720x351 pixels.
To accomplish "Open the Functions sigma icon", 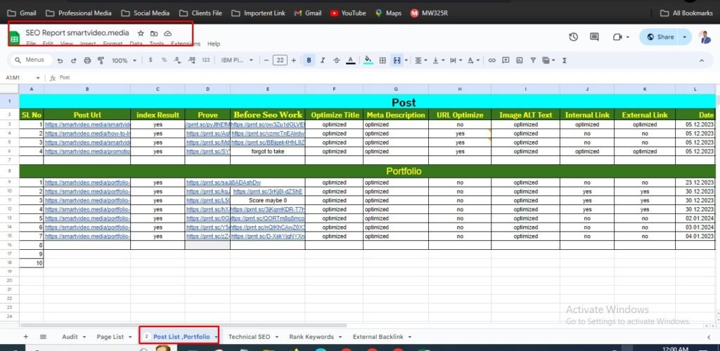I will pyautogui.click(x=565, y=60).
